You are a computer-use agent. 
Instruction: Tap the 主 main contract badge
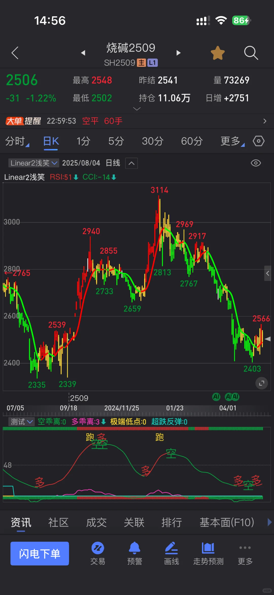click(x=141, y=63)
